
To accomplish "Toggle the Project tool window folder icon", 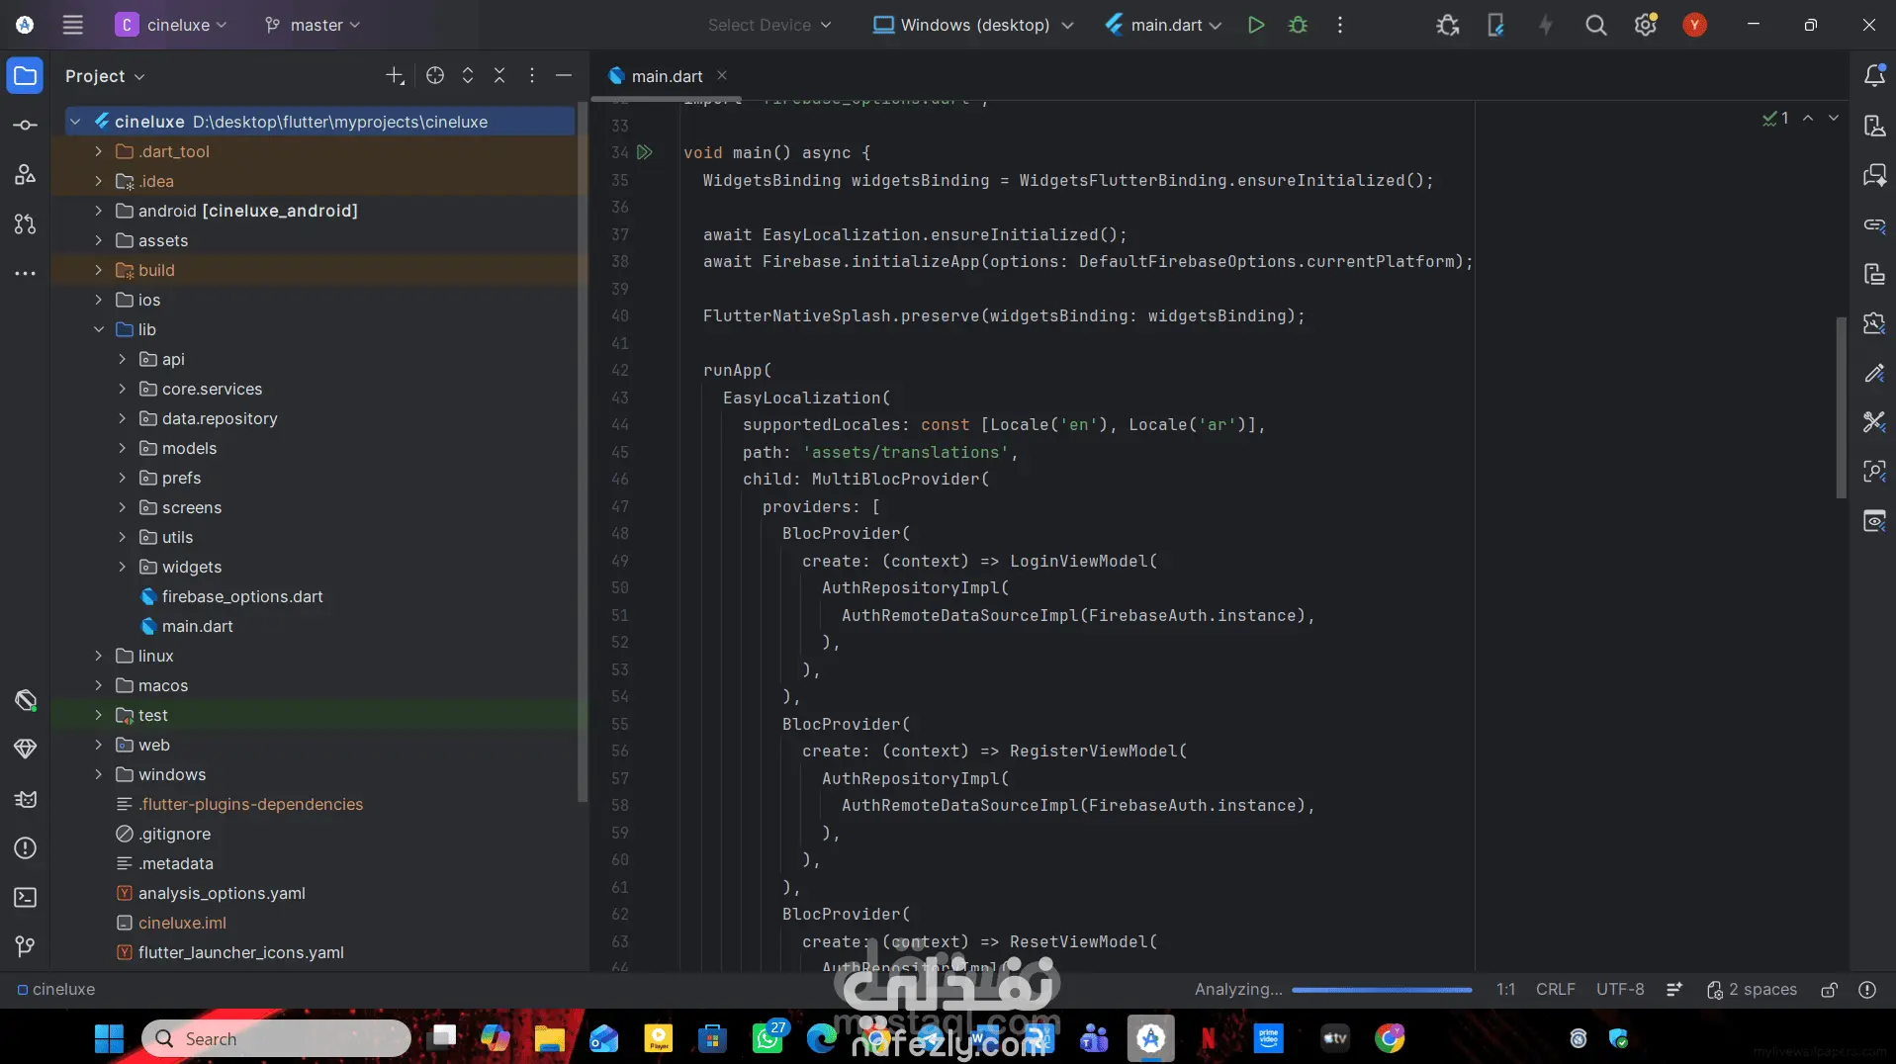I will pyautogui.click(x=26, y=76).
